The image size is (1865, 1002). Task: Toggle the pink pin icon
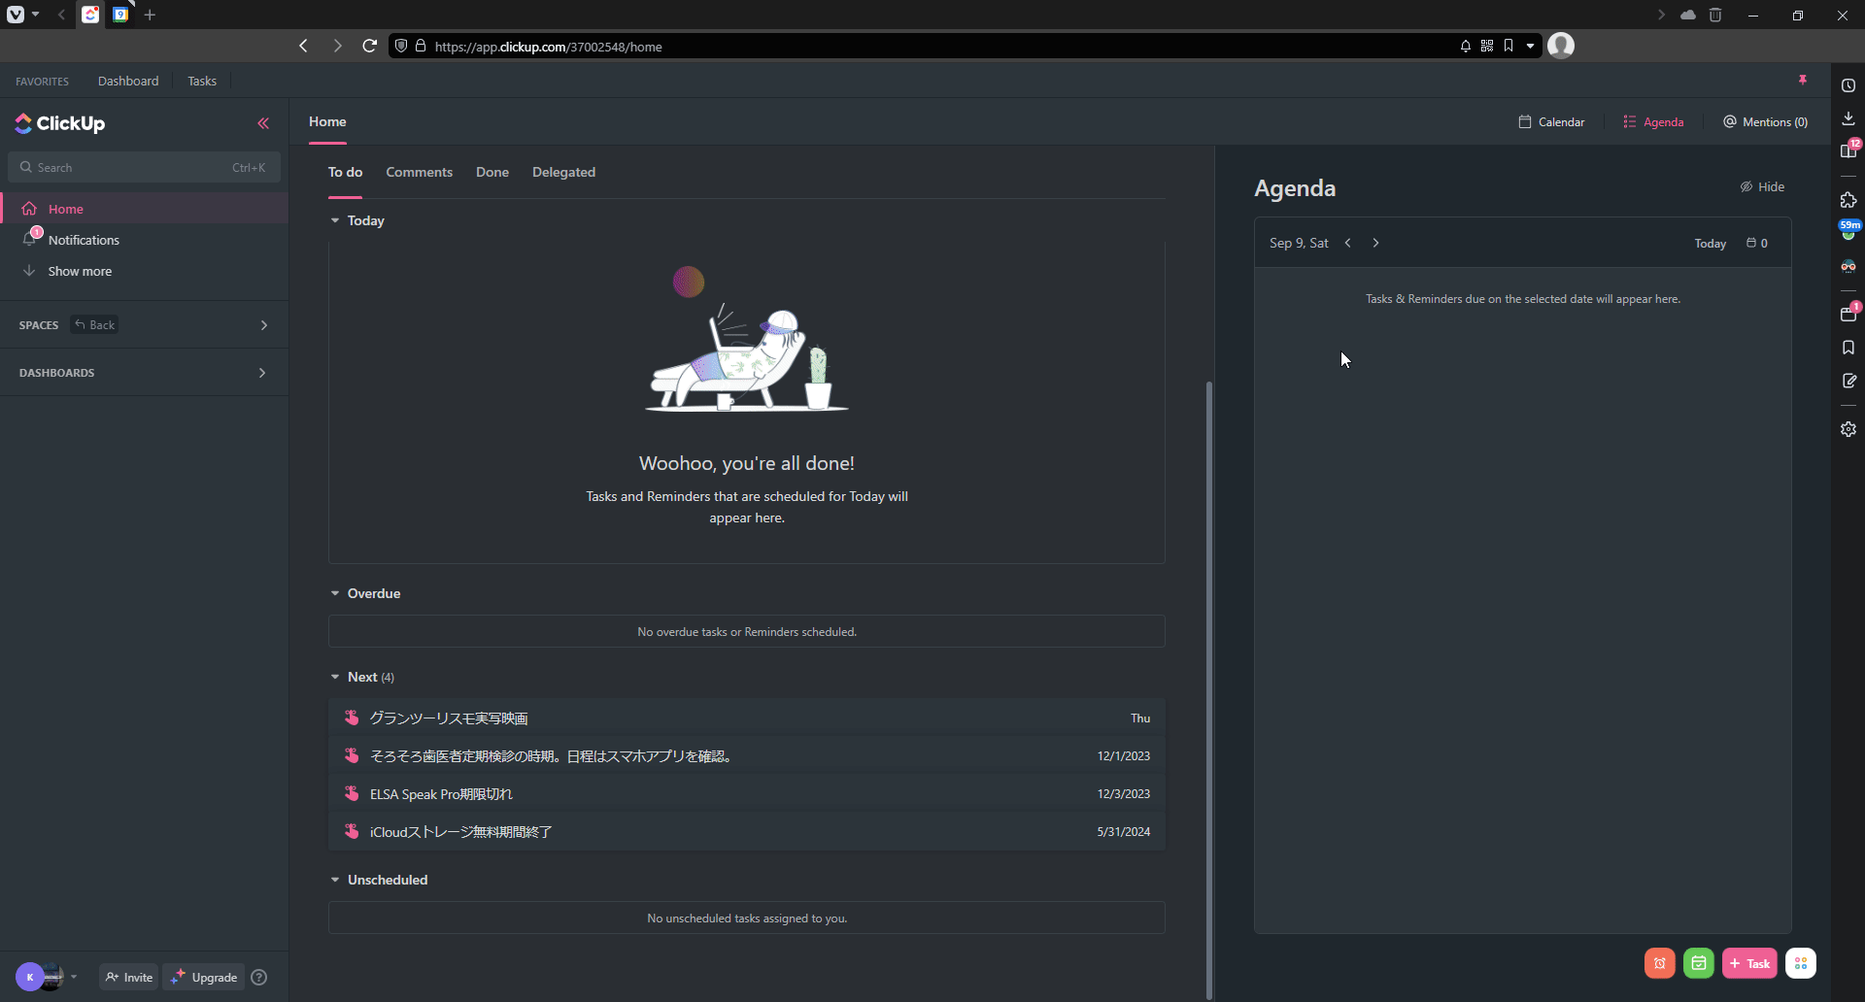(1802, 81)
